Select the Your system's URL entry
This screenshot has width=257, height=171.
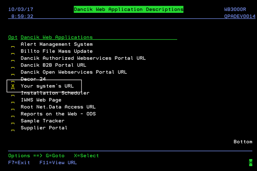(47, 86)
